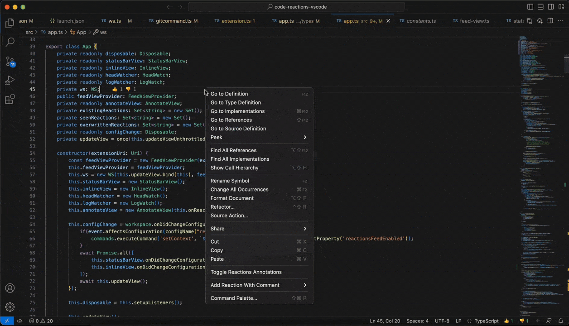Screen dimensions: 569x326
Task: Click the feedback person icon in status bar
Action: click(x=549, y=321)
